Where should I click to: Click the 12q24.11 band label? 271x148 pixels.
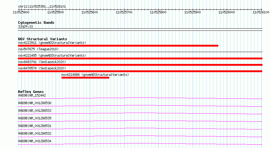26,26
